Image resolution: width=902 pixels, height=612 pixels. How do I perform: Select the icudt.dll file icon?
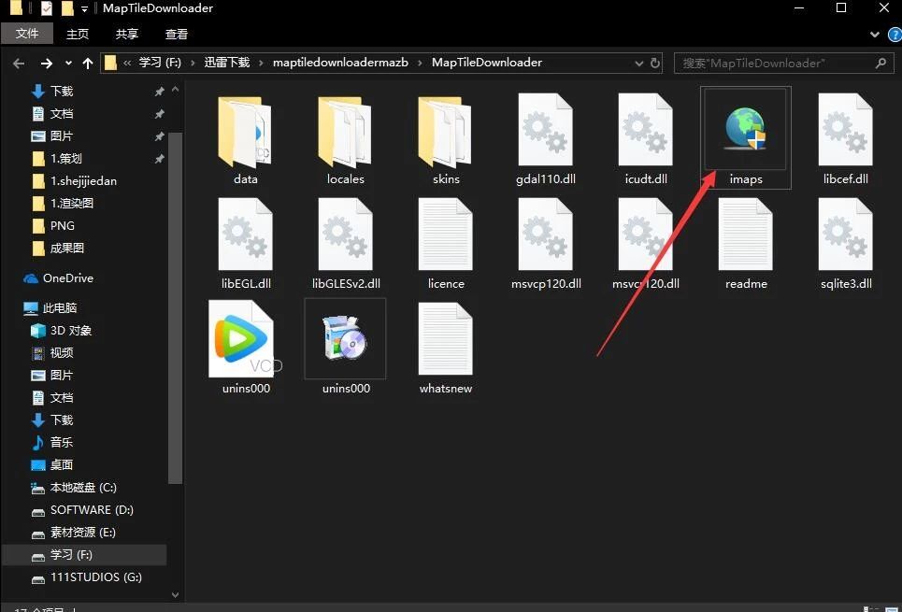(646, 130)
